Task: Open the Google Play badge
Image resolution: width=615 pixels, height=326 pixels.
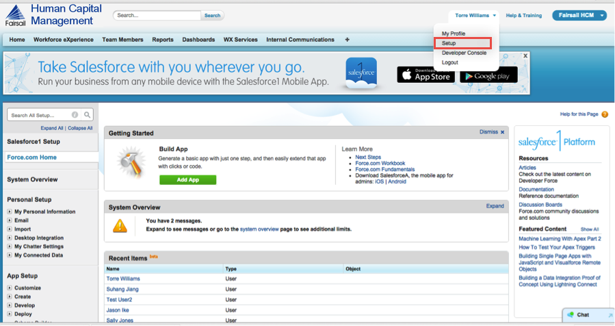Action: (x=488, y=75)
